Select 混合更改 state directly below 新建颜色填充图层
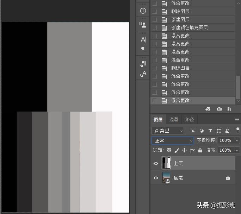This screenshot has height=214, width=241. point(193,36)
